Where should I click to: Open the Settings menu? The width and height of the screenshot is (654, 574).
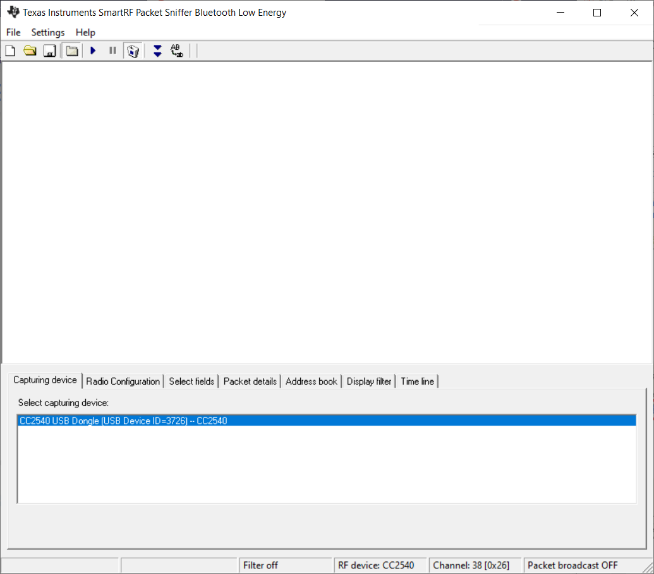48,32
